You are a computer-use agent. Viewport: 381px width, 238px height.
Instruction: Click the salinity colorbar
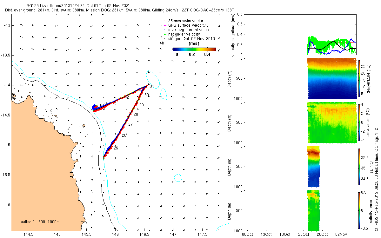[x=360, y=167]
